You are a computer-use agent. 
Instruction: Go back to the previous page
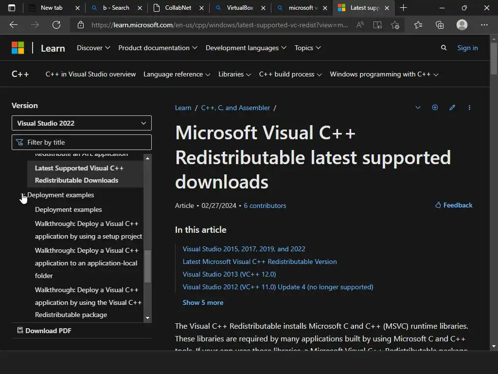click(14, 25)
